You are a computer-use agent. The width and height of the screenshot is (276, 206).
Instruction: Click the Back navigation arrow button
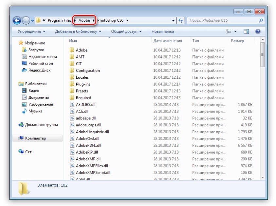click(17, 20)
